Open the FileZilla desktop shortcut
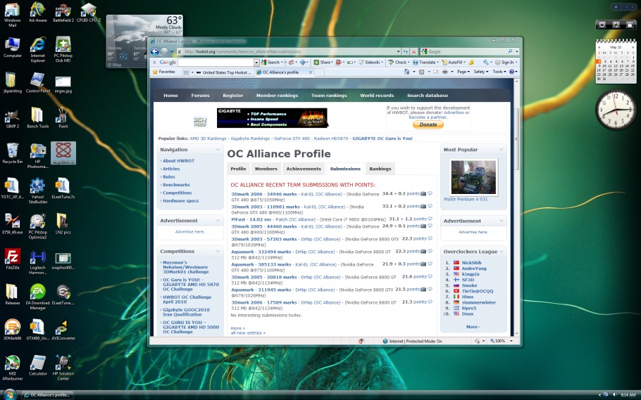Screen dimensions: 641x400 pos(13,257)
